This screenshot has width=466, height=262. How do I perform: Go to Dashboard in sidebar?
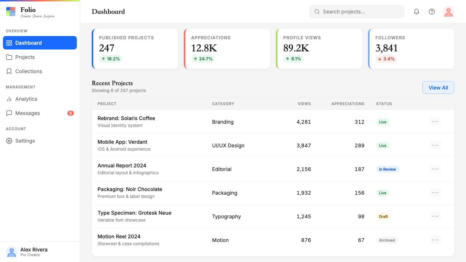tap(40, 43)
